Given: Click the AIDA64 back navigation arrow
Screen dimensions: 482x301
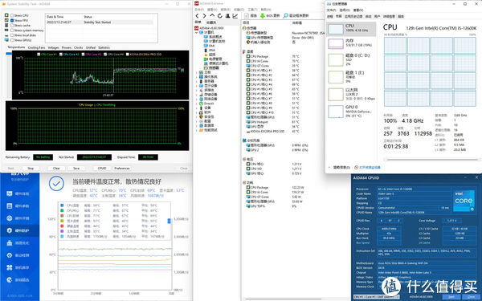Looking at the screenshot, I should pyautogui.click(x=197, y=16).
